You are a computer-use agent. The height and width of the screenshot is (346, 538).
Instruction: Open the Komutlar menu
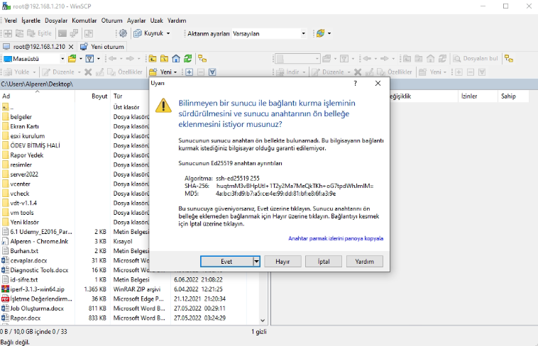coord(84,21)
